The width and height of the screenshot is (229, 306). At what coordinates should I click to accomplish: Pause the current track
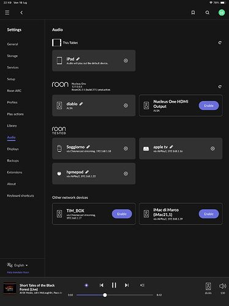(x=114, y=285)
